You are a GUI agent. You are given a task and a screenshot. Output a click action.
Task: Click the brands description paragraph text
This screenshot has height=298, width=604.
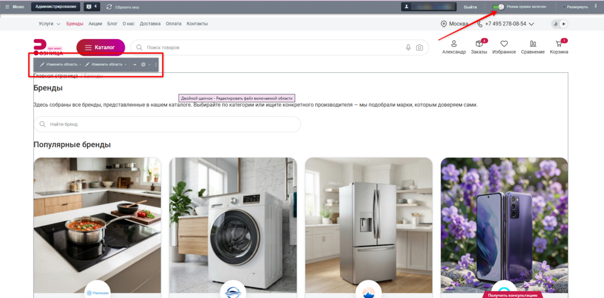tap(255, 105)
